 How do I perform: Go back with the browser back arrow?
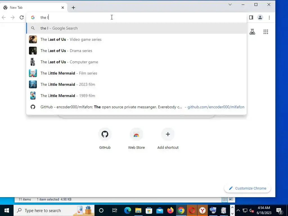click(4, 17)
